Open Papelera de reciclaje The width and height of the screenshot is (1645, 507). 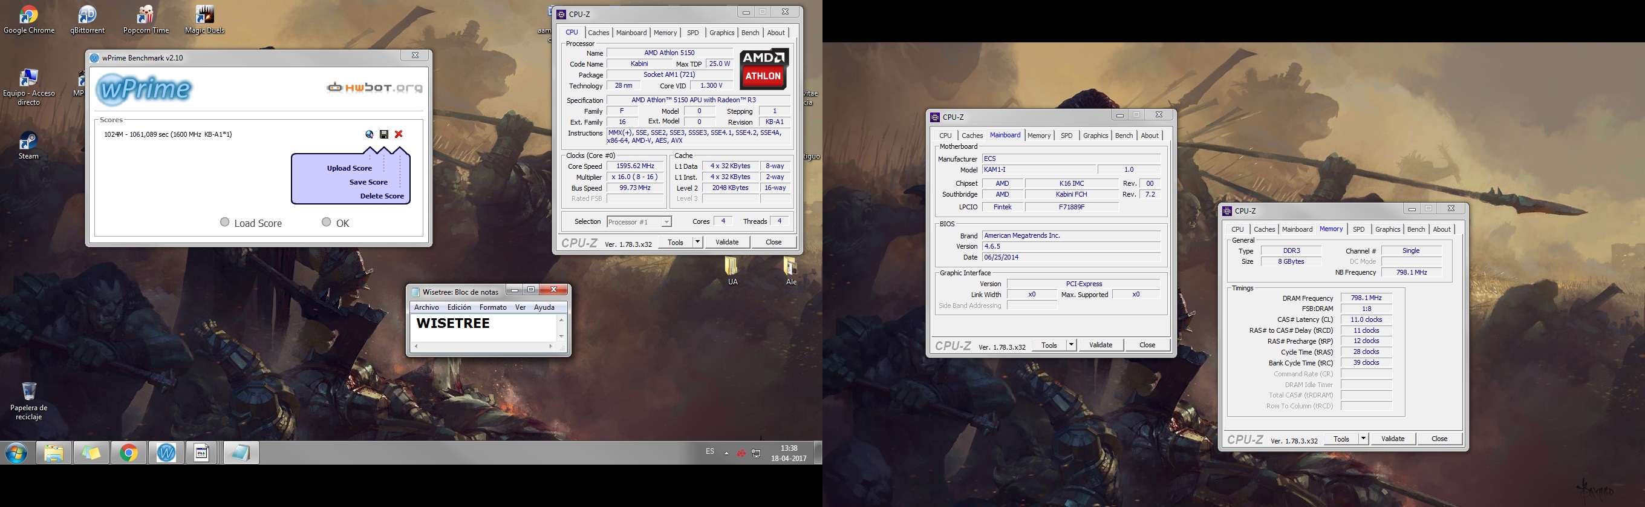click(x=29, y=401)
